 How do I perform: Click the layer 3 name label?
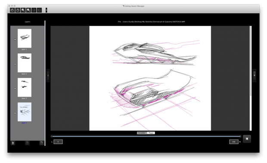[24, 98]
